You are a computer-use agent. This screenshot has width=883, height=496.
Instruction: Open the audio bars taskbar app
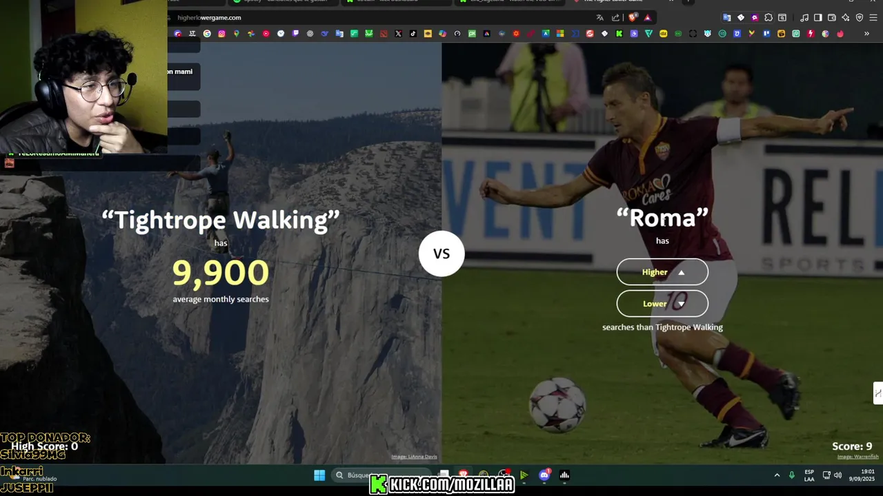pyautogui.click(x=564, y=475)
